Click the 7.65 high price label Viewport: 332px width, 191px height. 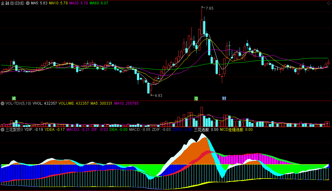coord(210,8)
